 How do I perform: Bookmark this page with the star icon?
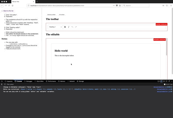click(x=120, y=5)
